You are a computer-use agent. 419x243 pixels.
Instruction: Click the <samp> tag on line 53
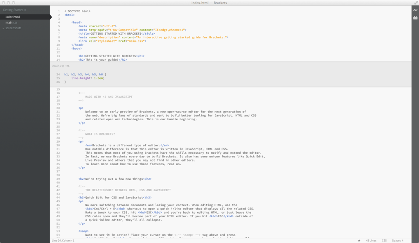tap(83, 231)
